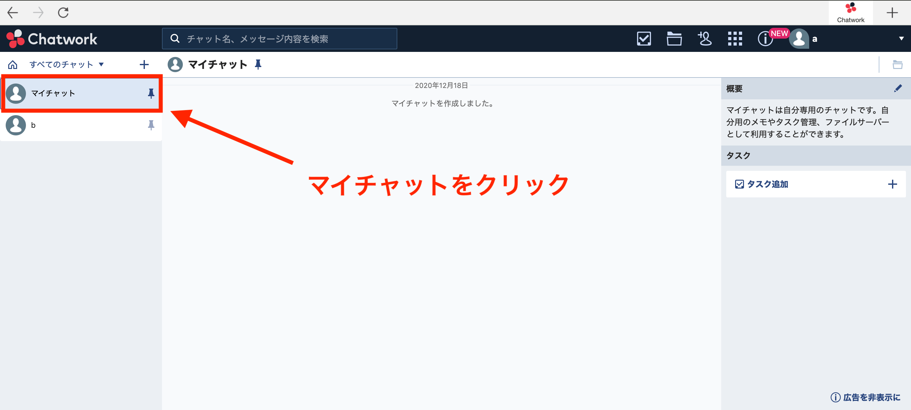Open file management folder icon in header
This screenshot has width=911, height=410.
tap(674, 39)
